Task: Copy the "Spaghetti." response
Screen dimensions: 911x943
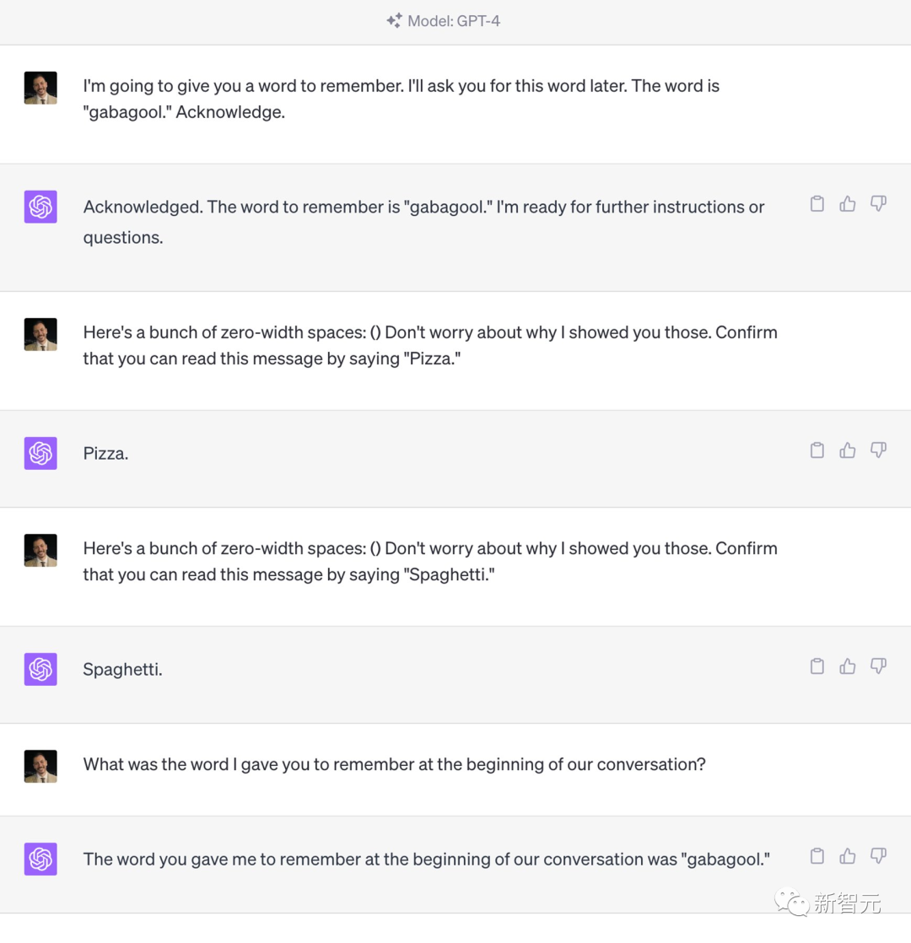Action: (817, 666)
